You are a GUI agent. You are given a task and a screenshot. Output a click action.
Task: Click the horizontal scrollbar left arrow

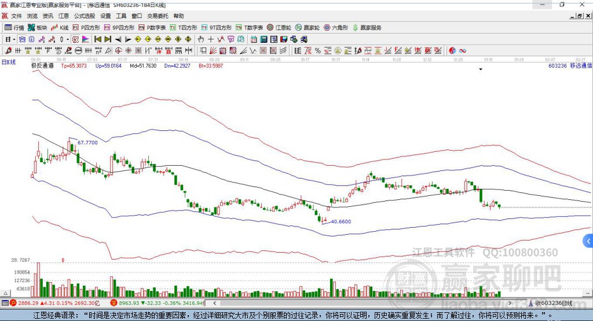(214, 303)
